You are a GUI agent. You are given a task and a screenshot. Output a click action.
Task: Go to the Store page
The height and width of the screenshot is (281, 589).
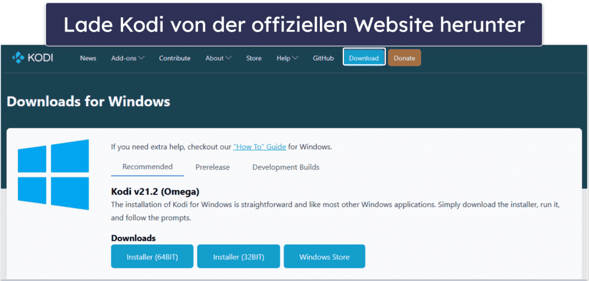click(254, 58)
